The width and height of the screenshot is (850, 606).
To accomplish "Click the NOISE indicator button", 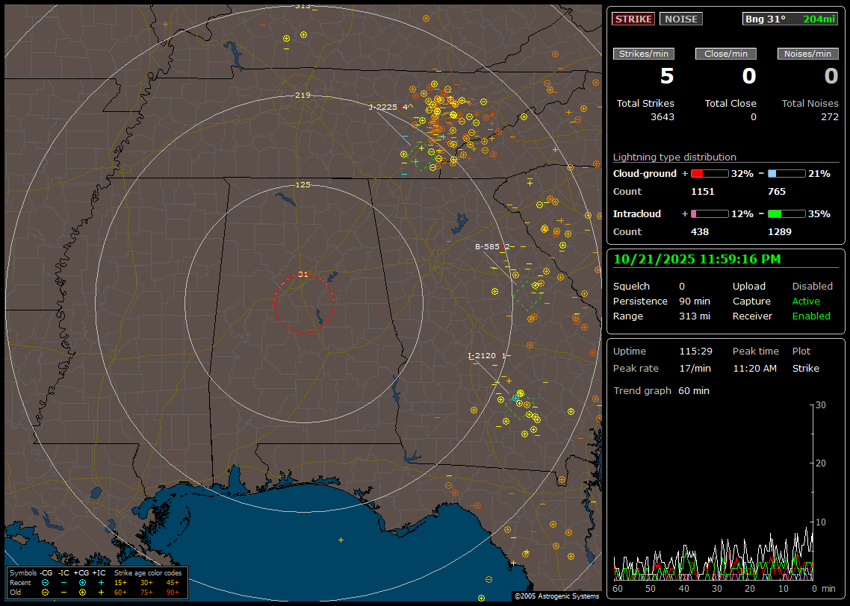I will click(x=680, y=19).
